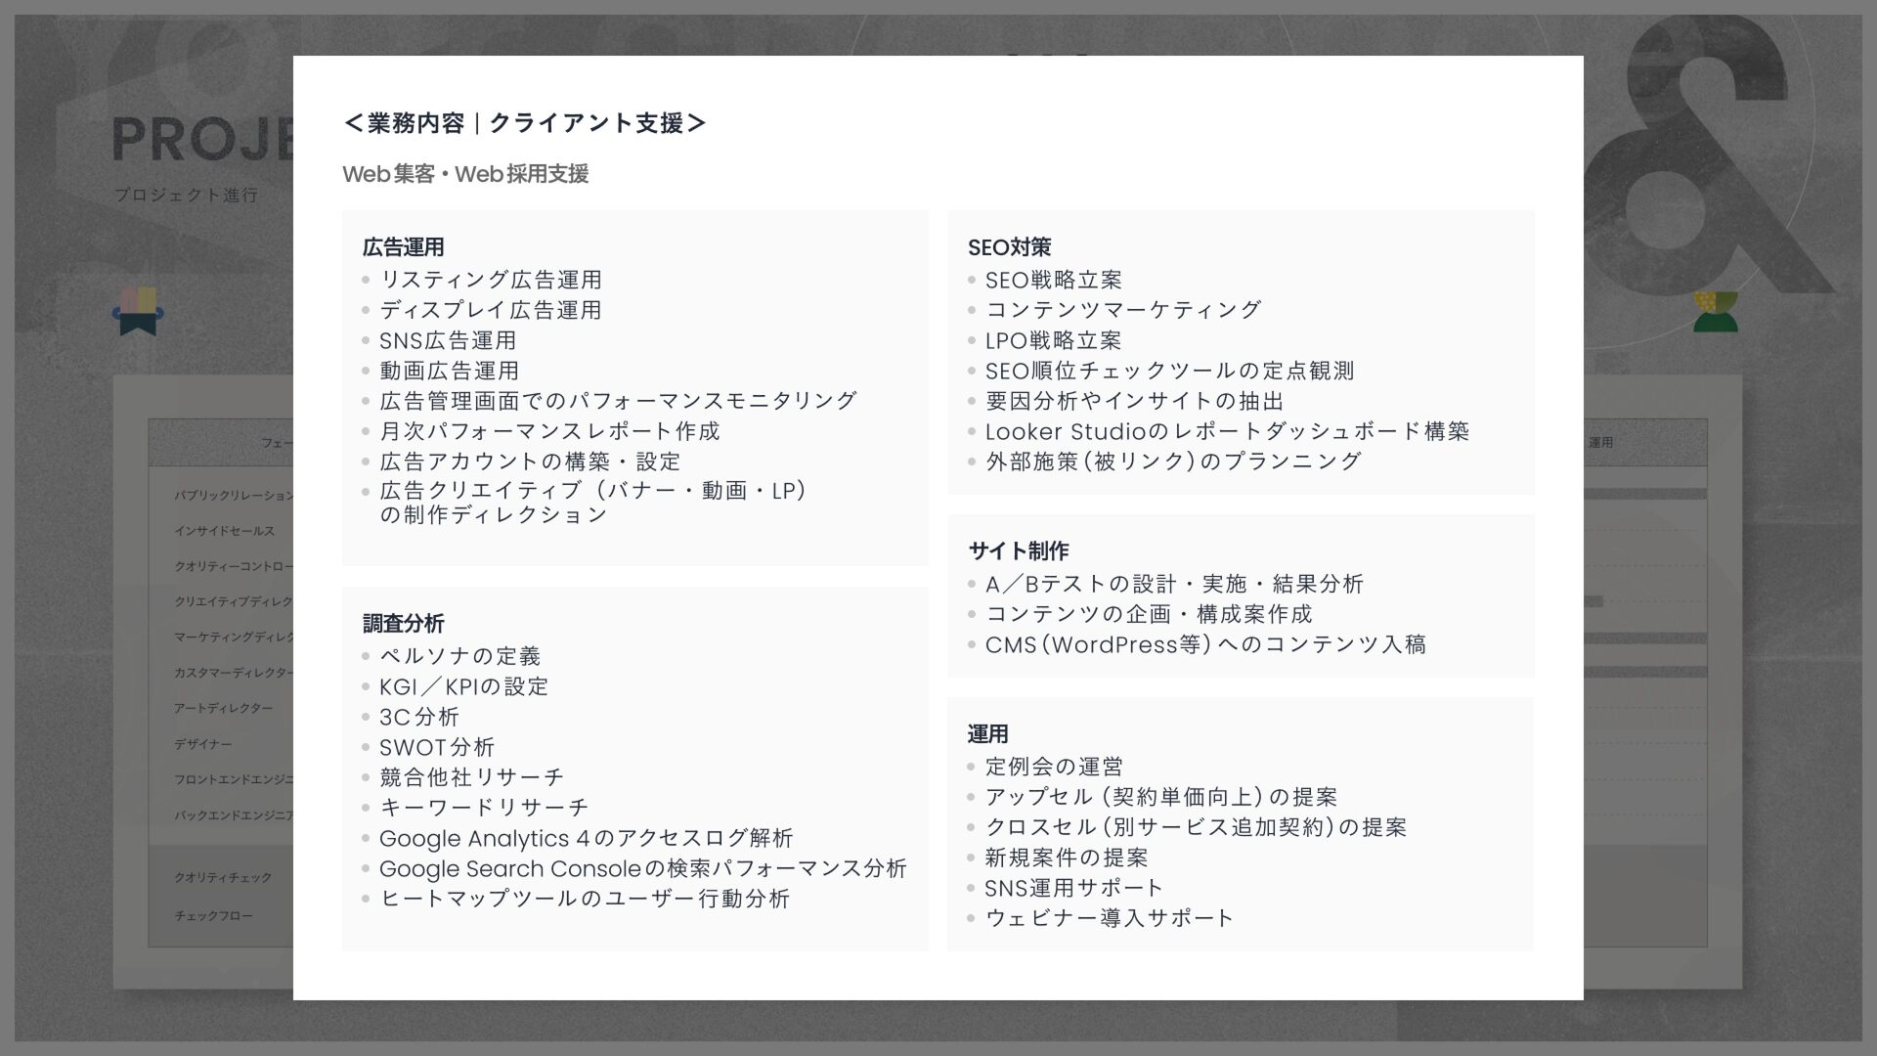Viewport: 1877px width, 1056px height.
Task: Click the Looker Studio dashboard list item
Action: 1226,432
